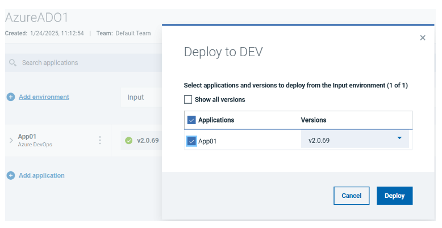Click the Add environment link
This screenshot has height=228, width=442.
(44, 97)
